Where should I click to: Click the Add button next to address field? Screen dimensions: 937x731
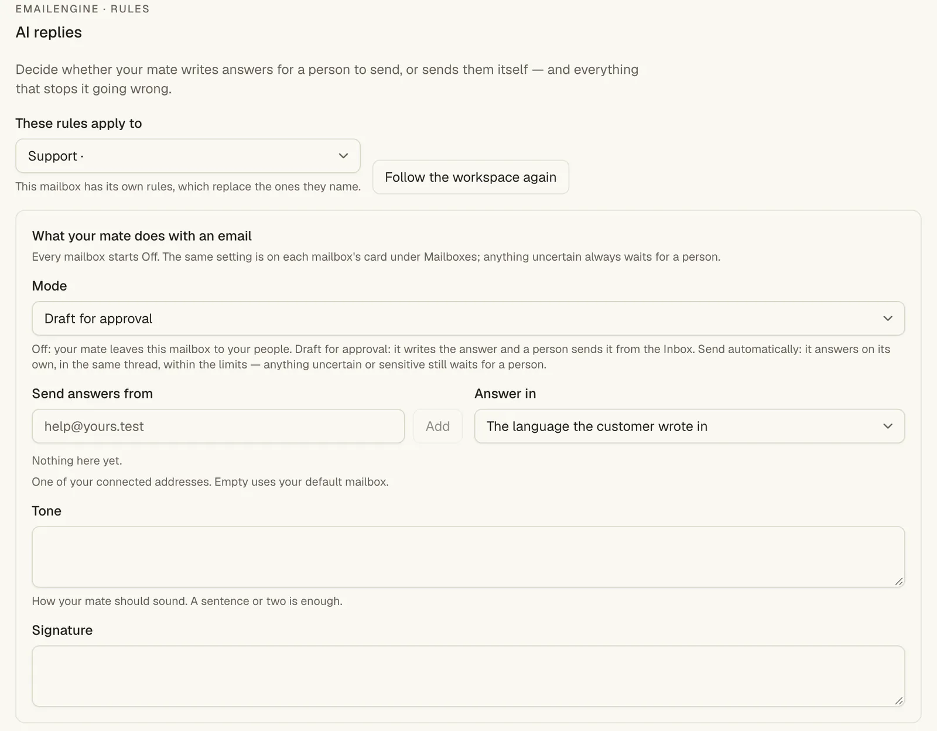point(437,426)
